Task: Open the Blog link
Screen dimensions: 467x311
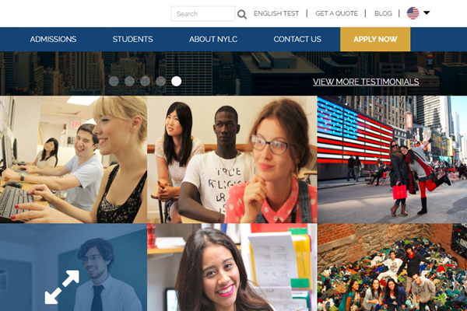Action: [x=383, y=13]
